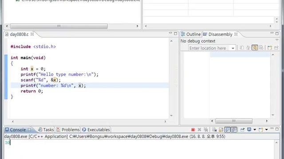This screenshot has width=284, height=159.
Task: Toggle show console on standard error change
Action: pyautogui.click(x=234, y=129)
